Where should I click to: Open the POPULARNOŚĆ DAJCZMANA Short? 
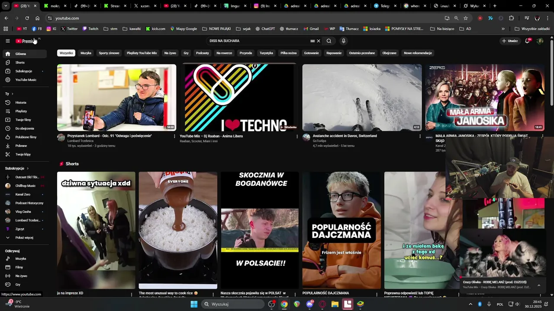click(x=342, y=230)
